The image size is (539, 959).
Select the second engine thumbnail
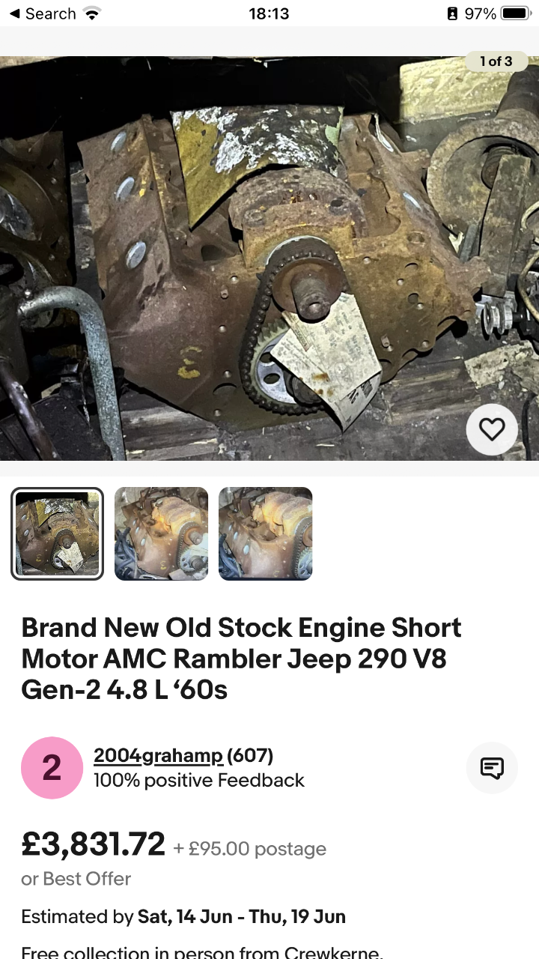pyautogui.click(x=161, y=533)
